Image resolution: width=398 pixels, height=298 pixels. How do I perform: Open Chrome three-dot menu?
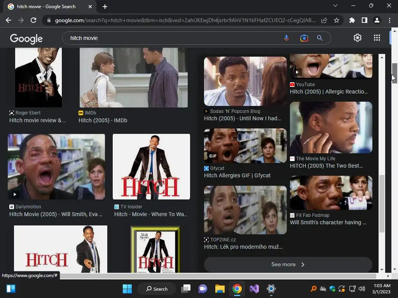click(389, 20)
